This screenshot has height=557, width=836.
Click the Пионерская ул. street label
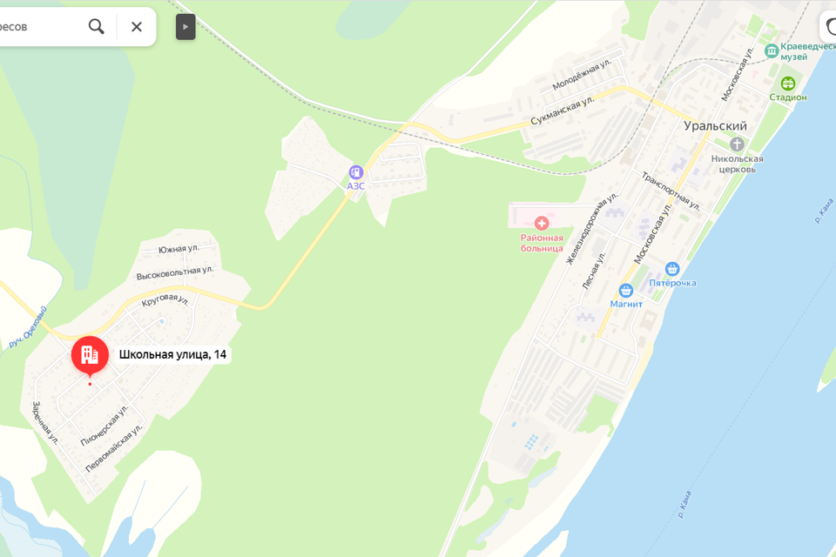(104, 425)
